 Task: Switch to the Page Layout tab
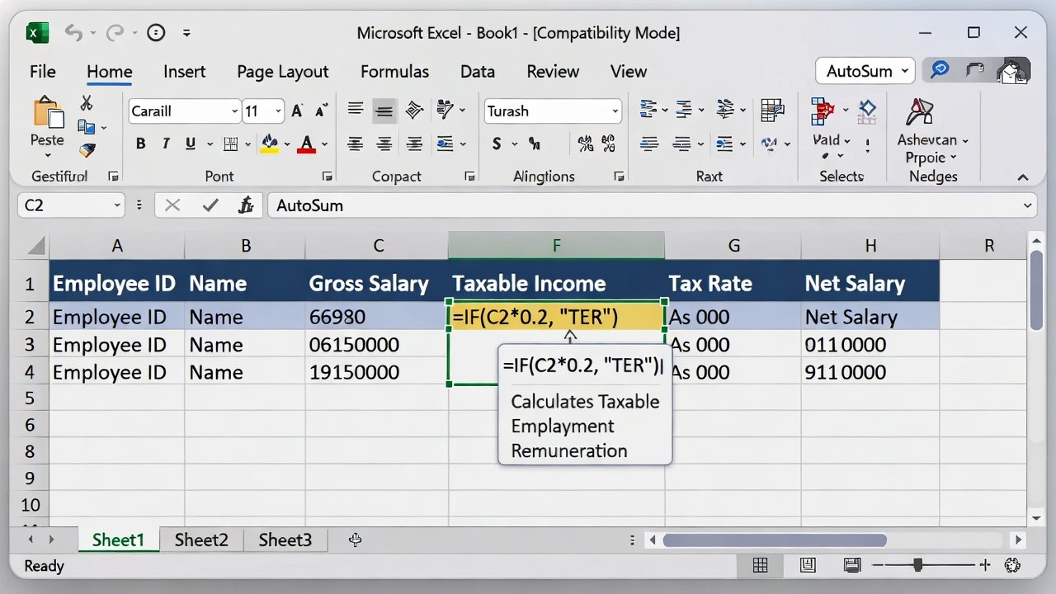pyautogui.click(x=283, y=72)
